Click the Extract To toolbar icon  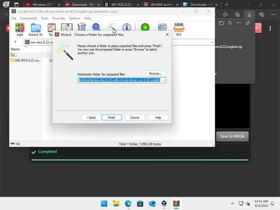coord(36,30)
